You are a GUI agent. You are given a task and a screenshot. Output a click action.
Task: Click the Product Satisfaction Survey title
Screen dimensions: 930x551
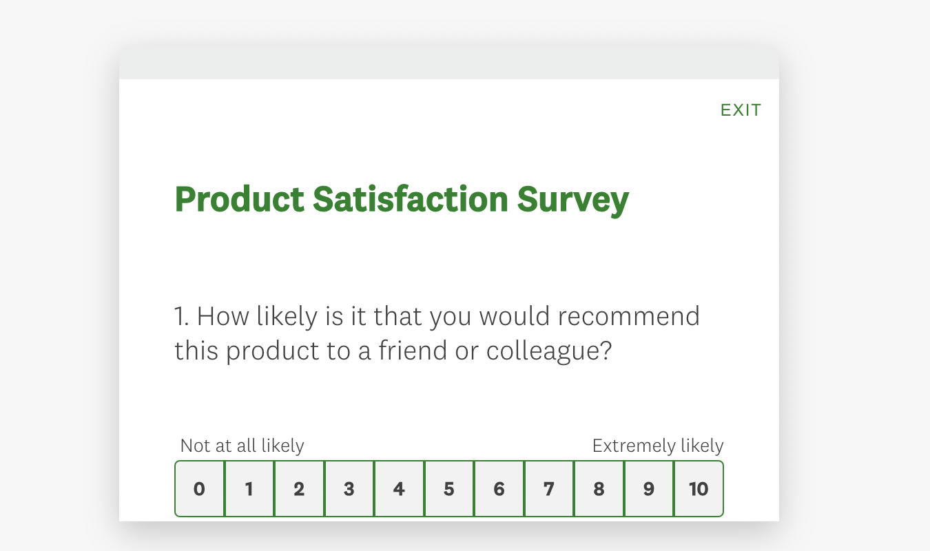(x=402, y=199)
